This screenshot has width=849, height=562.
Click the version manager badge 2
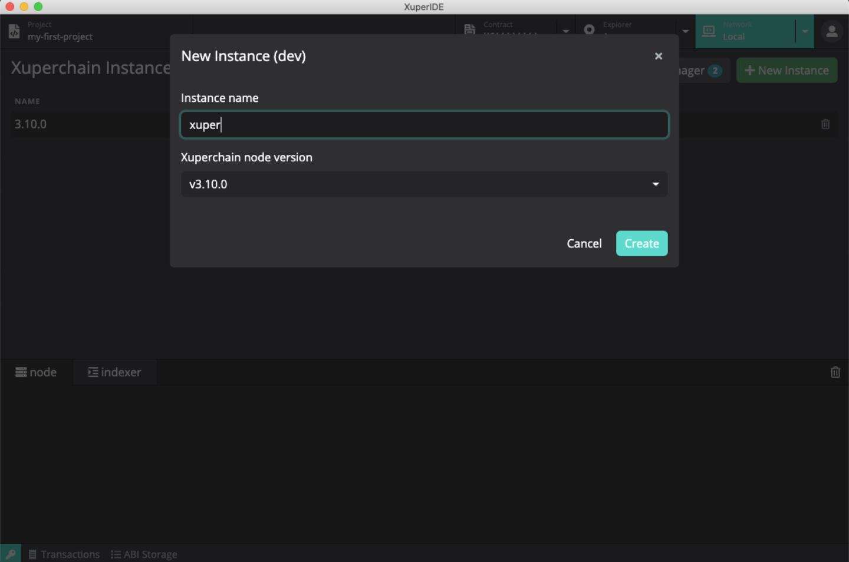pos(715,71)
